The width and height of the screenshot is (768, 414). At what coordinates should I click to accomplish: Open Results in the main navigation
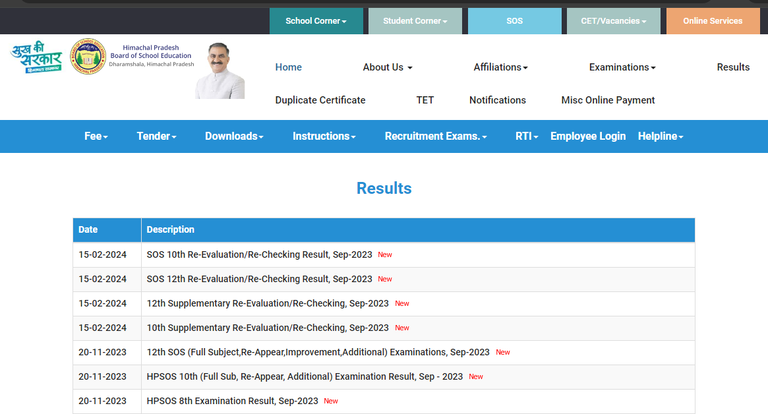pyautogui.click(x=733, y=67)
